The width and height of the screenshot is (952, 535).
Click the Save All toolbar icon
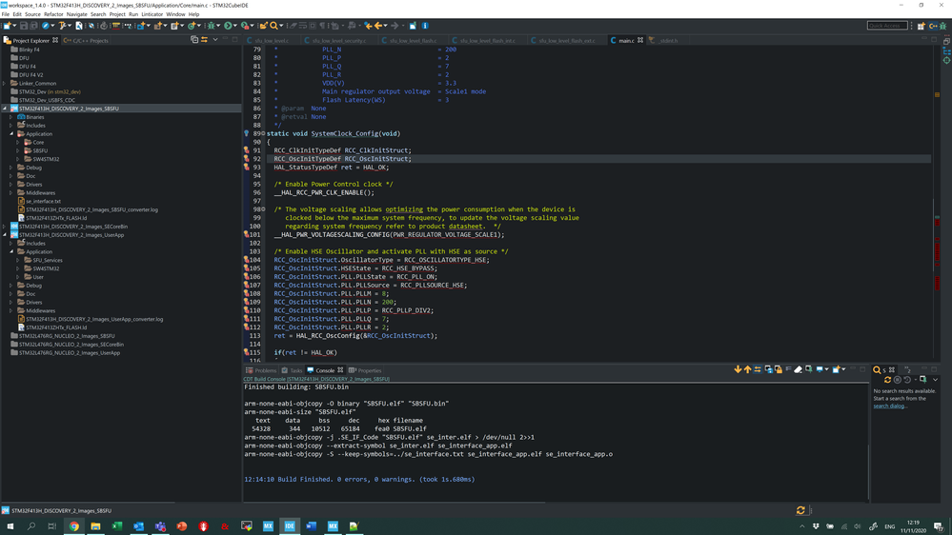(33, 26)
